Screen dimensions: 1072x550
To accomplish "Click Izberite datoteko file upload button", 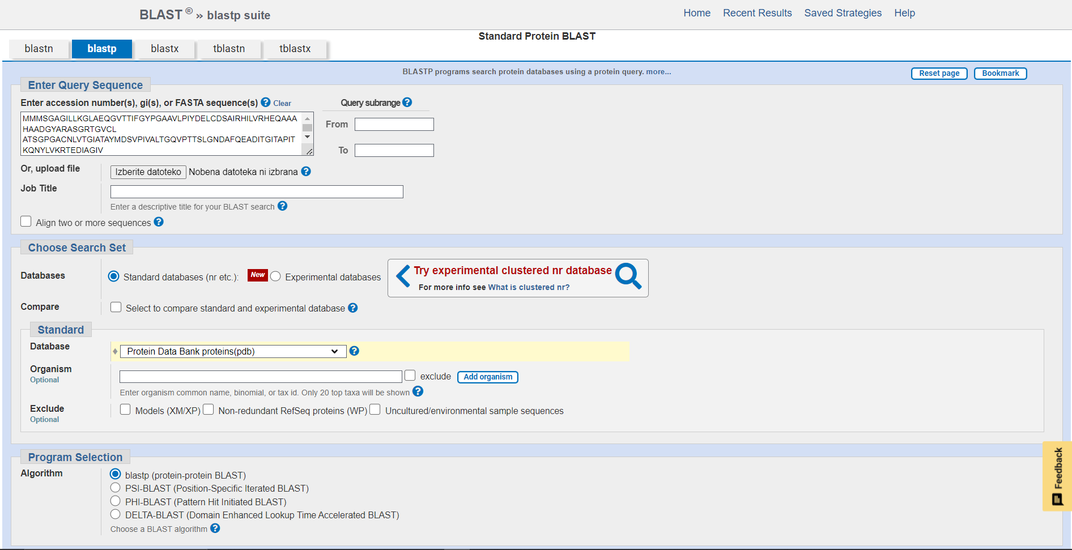I will [148, 172].
